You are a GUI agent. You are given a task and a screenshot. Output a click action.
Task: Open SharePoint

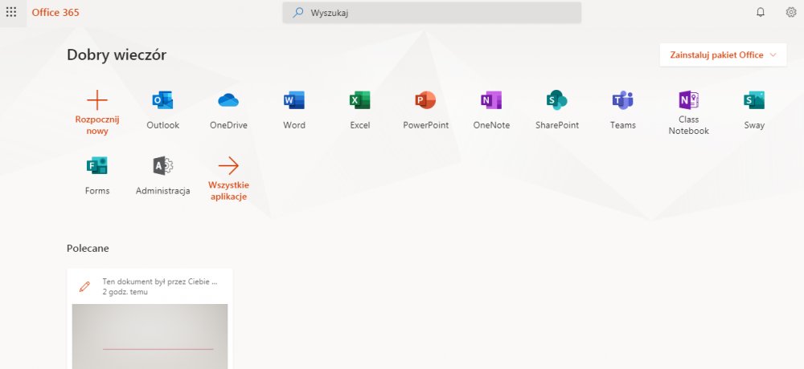(x=557, y=100)
